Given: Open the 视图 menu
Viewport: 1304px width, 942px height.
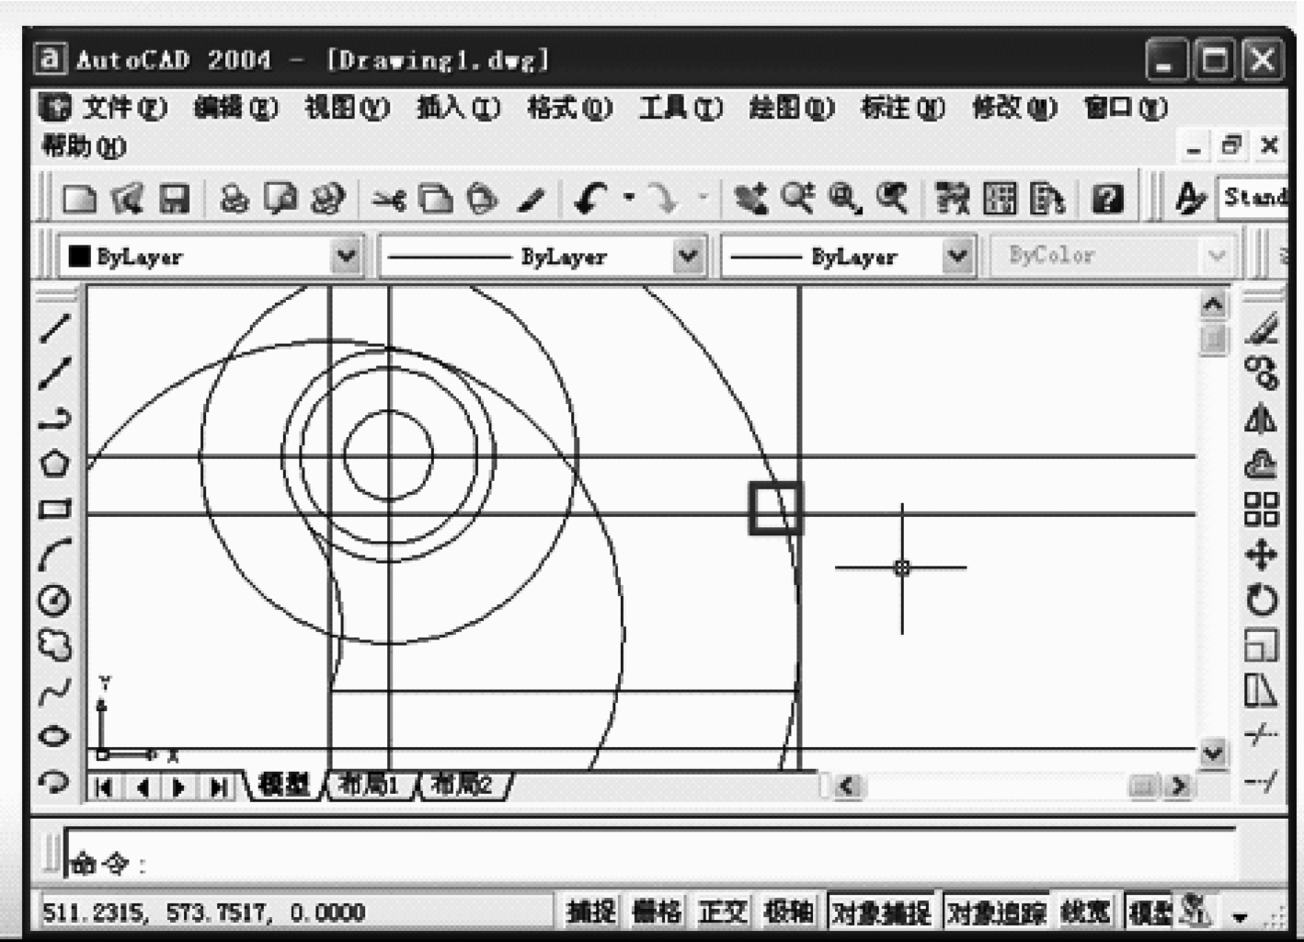Looking at the screenshot, I should 347,108.
